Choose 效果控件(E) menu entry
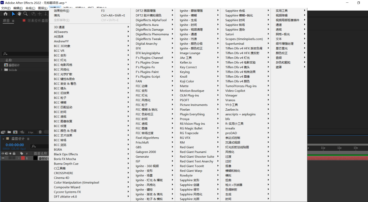This screenshot has height=202, width=368. coord(91,11)
